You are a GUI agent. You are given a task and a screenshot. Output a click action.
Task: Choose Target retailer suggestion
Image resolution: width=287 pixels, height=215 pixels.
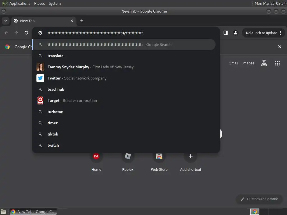[124, 101]
